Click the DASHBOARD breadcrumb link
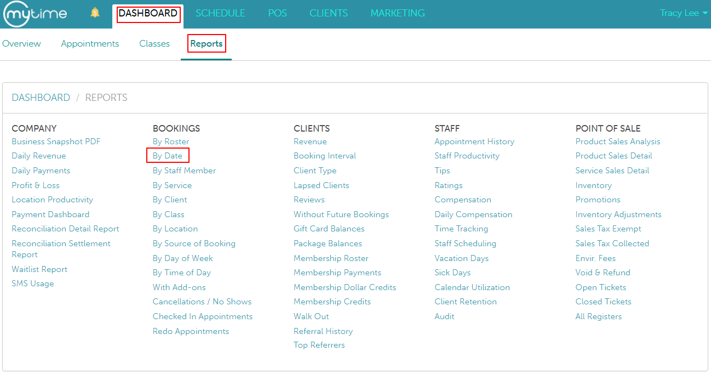Image resolution: width=711 pixels, height=374 pixels. (x=41, y=98)
